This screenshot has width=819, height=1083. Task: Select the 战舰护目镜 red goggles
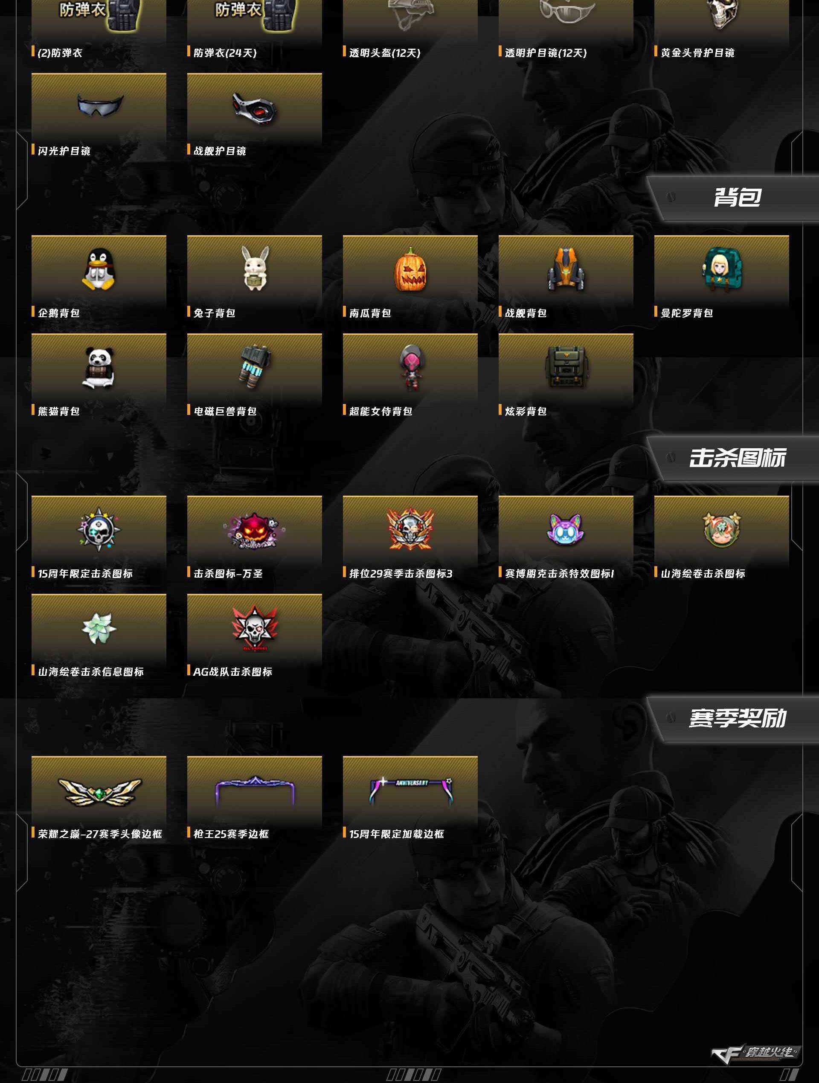pyautogui.click(x=254, y=108)
